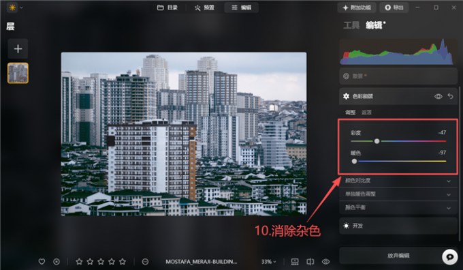Viewport: 463px width, 270px height.
Task: Rate the photo three stars
Action: [x=101, y=262]
